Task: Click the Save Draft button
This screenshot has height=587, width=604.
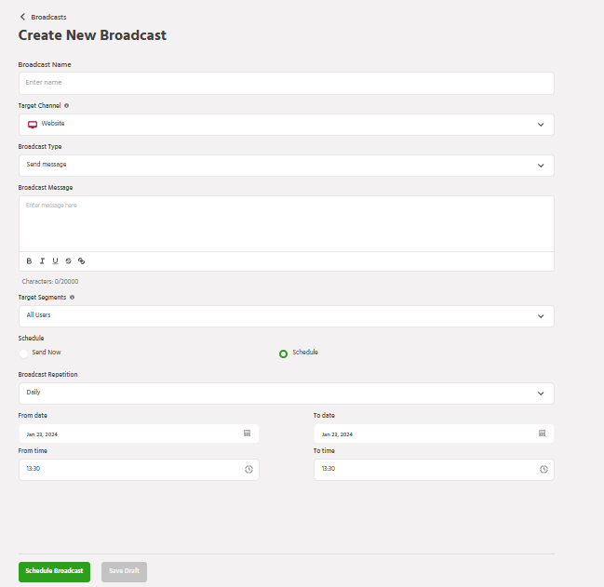Action: (124, 571)
